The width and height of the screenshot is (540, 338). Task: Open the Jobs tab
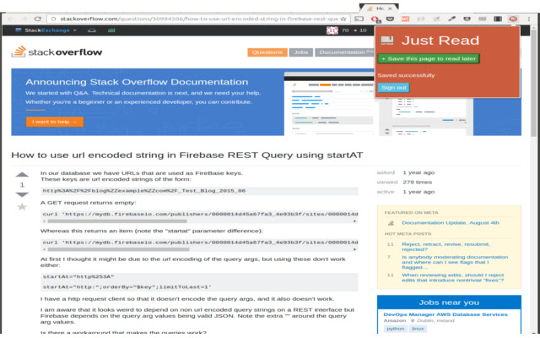pyautogui.click(x=301, y=52)
